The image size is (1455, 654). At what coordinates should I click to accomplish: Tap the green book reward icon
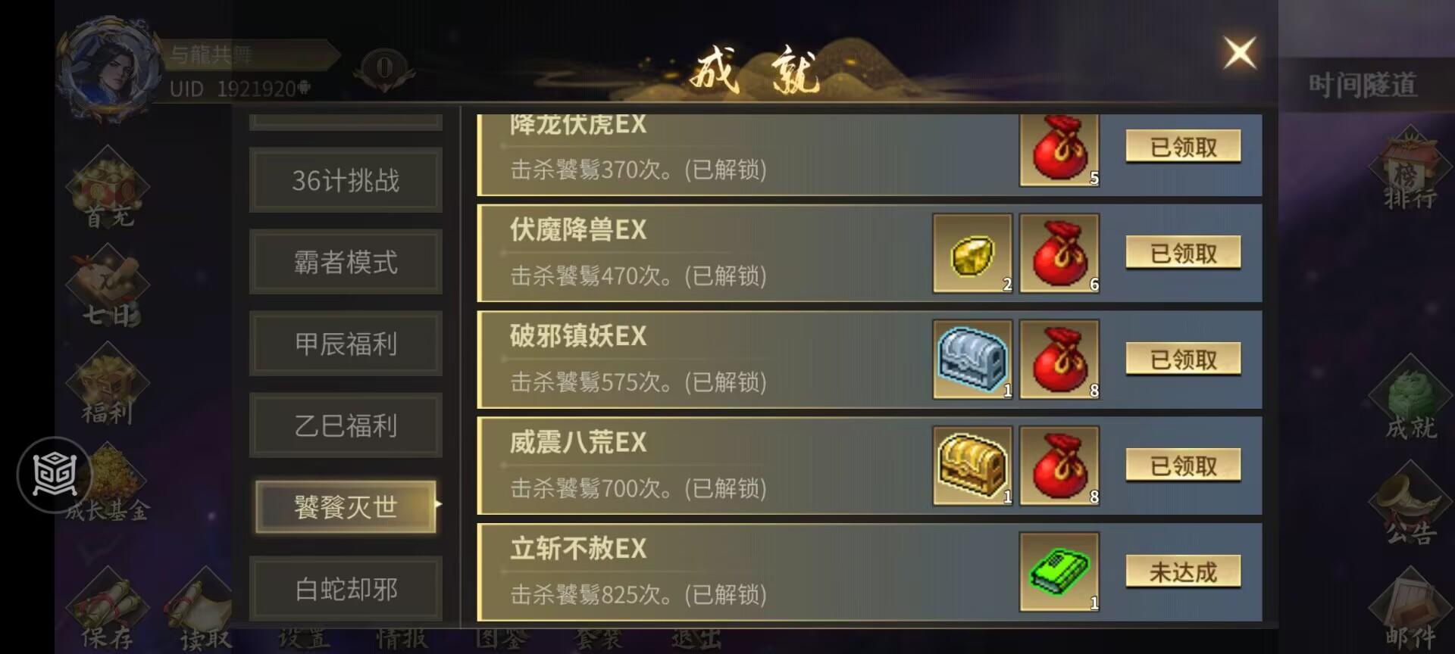coord(1059,571)
